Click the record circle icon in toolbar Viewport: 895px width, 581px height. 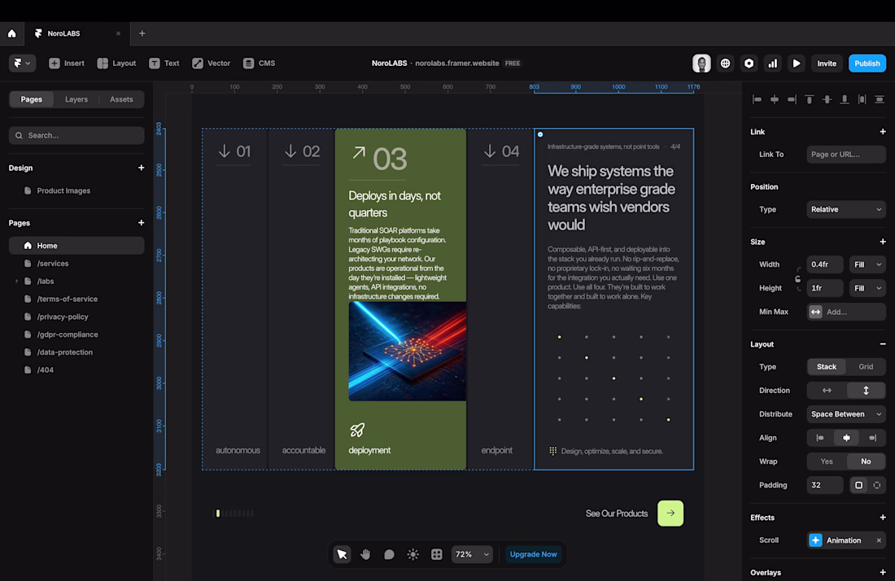point(749,63)
